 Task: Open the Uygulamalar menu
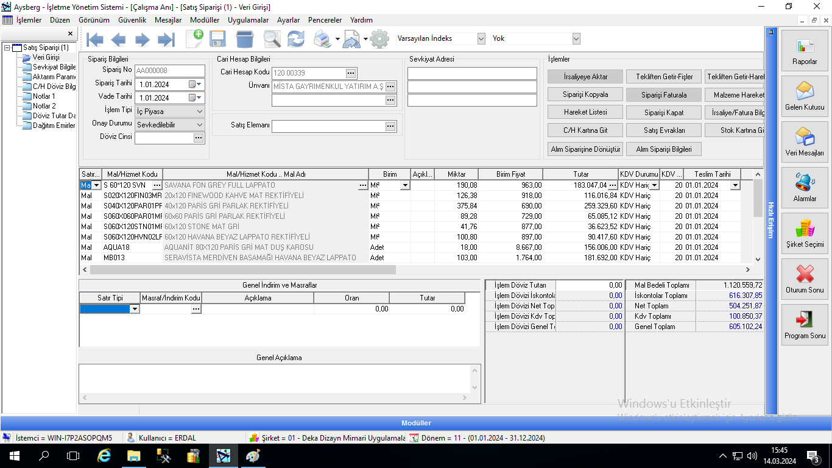point(248,20)
